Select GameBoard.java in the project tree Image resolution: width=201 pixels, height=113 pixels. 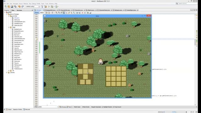coord(18,24)
